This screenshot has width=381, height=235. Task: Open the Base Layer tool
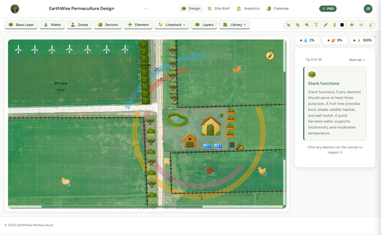(21, 25)
